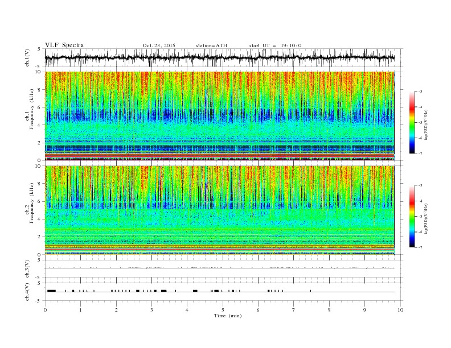Click the ch.4 pulse marker trace
Screen dimensions: 451x348
220,291
